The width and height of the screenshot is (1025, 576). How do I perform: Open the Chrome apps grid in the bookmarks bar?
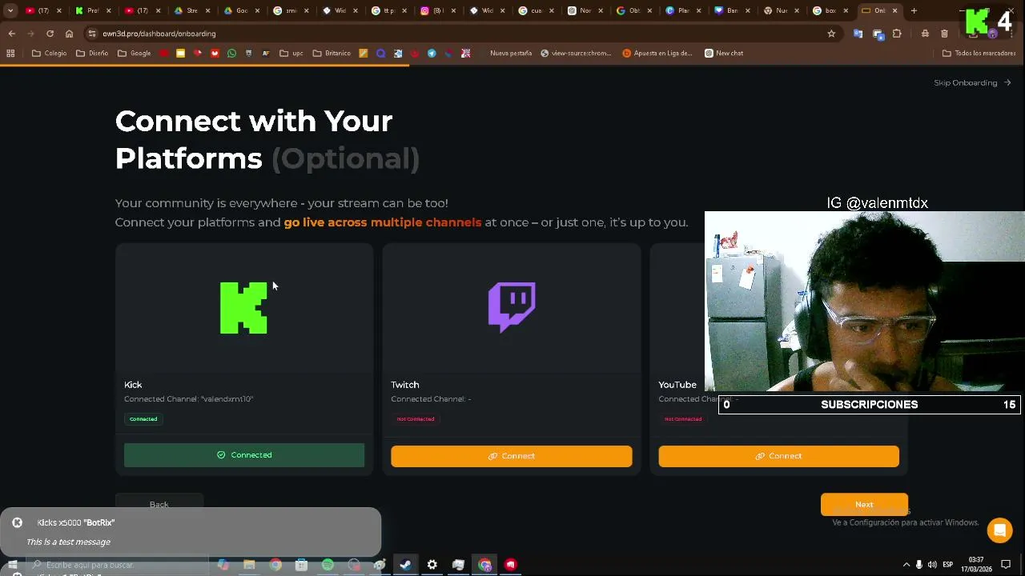(10, 53)
